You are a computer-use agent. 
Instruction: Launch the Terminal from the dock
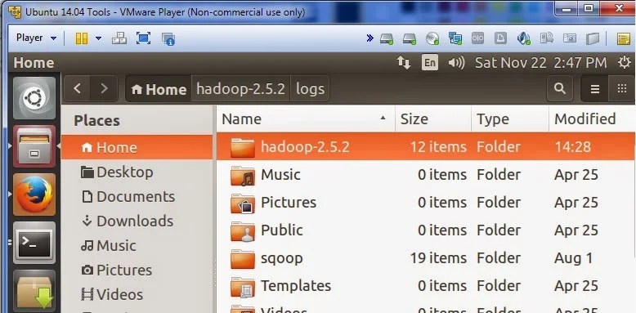coord(34,243)
